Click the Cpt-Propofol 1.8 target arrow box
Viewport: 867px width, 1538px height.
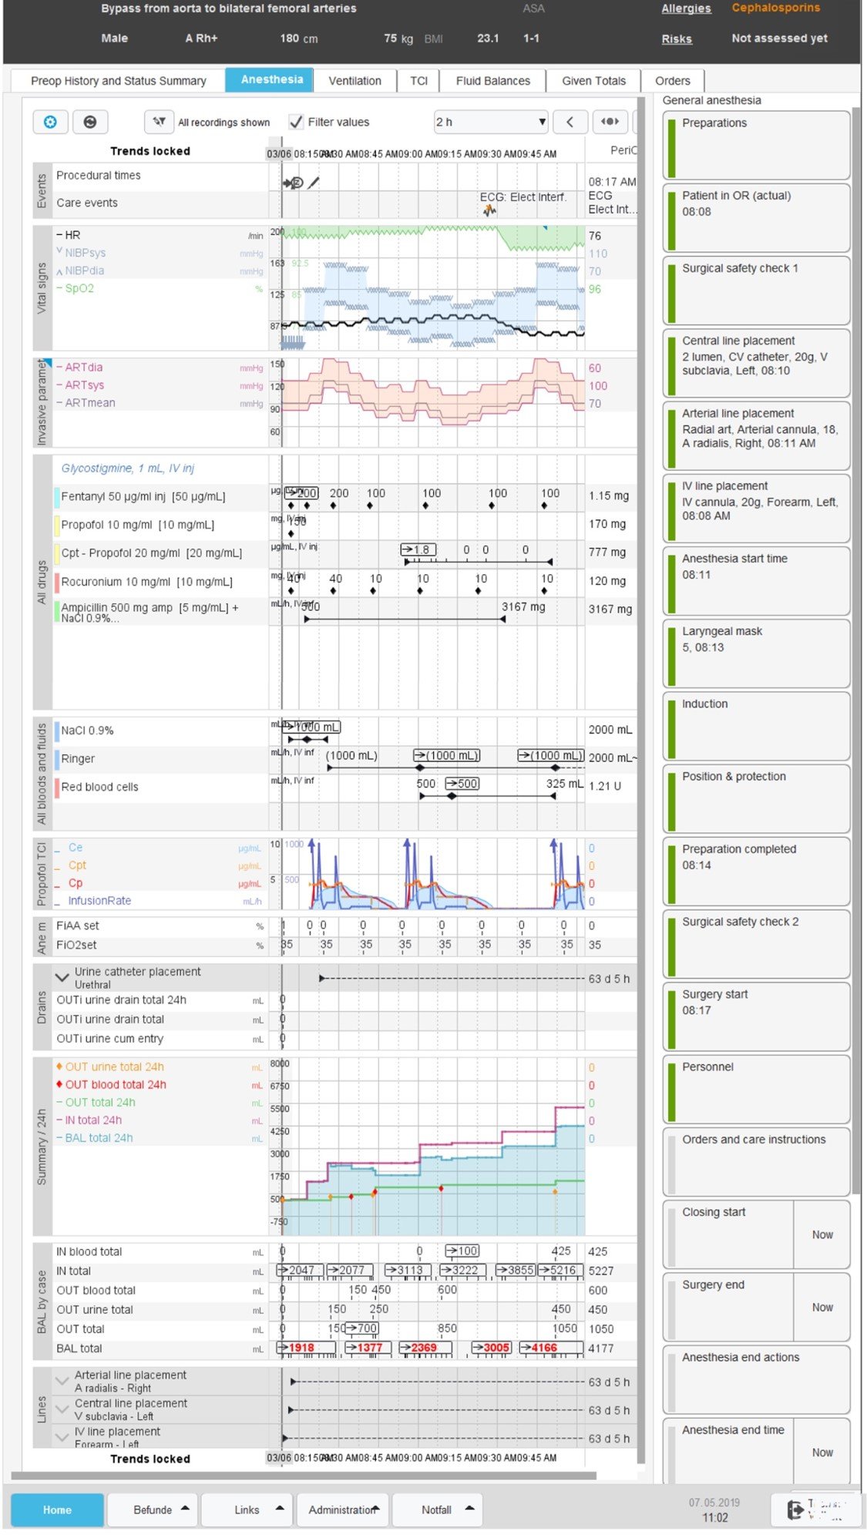pyautogui.click(x=418, y=549)
